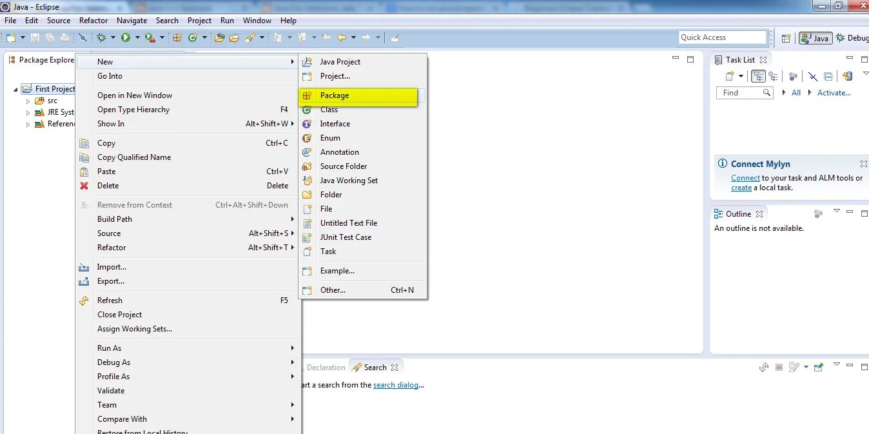The width and height of the screenshot is (869, 434).
Task: Select Class in New submenu
Action: click(362, 110)
